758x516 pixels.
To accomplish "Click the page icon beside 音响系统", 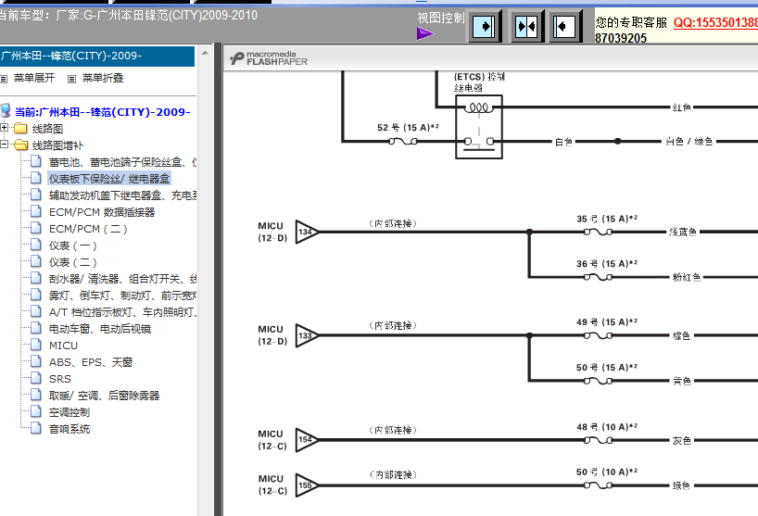I will point(36,428).
